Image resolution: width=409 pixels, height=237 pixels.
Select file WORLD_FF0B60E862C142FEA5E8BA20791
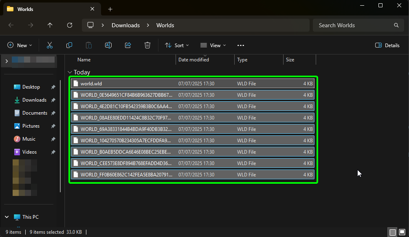193,174
